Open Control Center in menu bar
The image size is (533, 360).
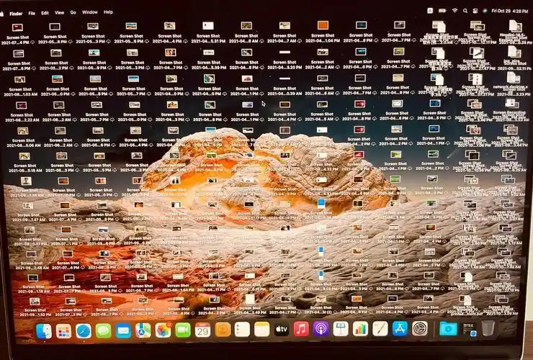point(475,11)
